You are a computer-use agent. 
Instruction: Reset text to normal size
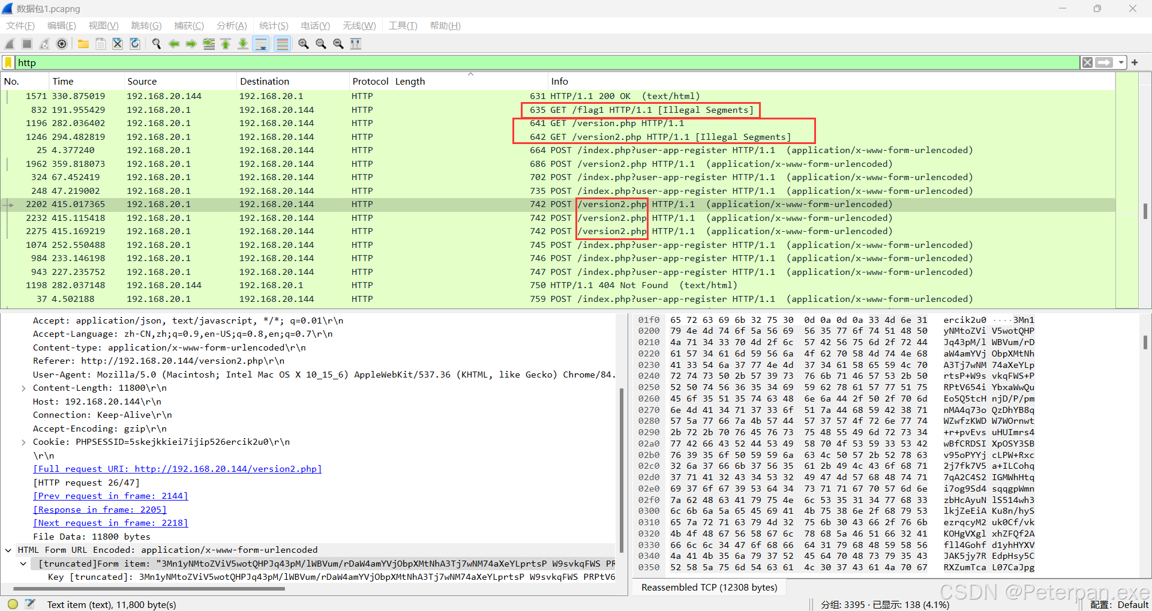point(338,44)
